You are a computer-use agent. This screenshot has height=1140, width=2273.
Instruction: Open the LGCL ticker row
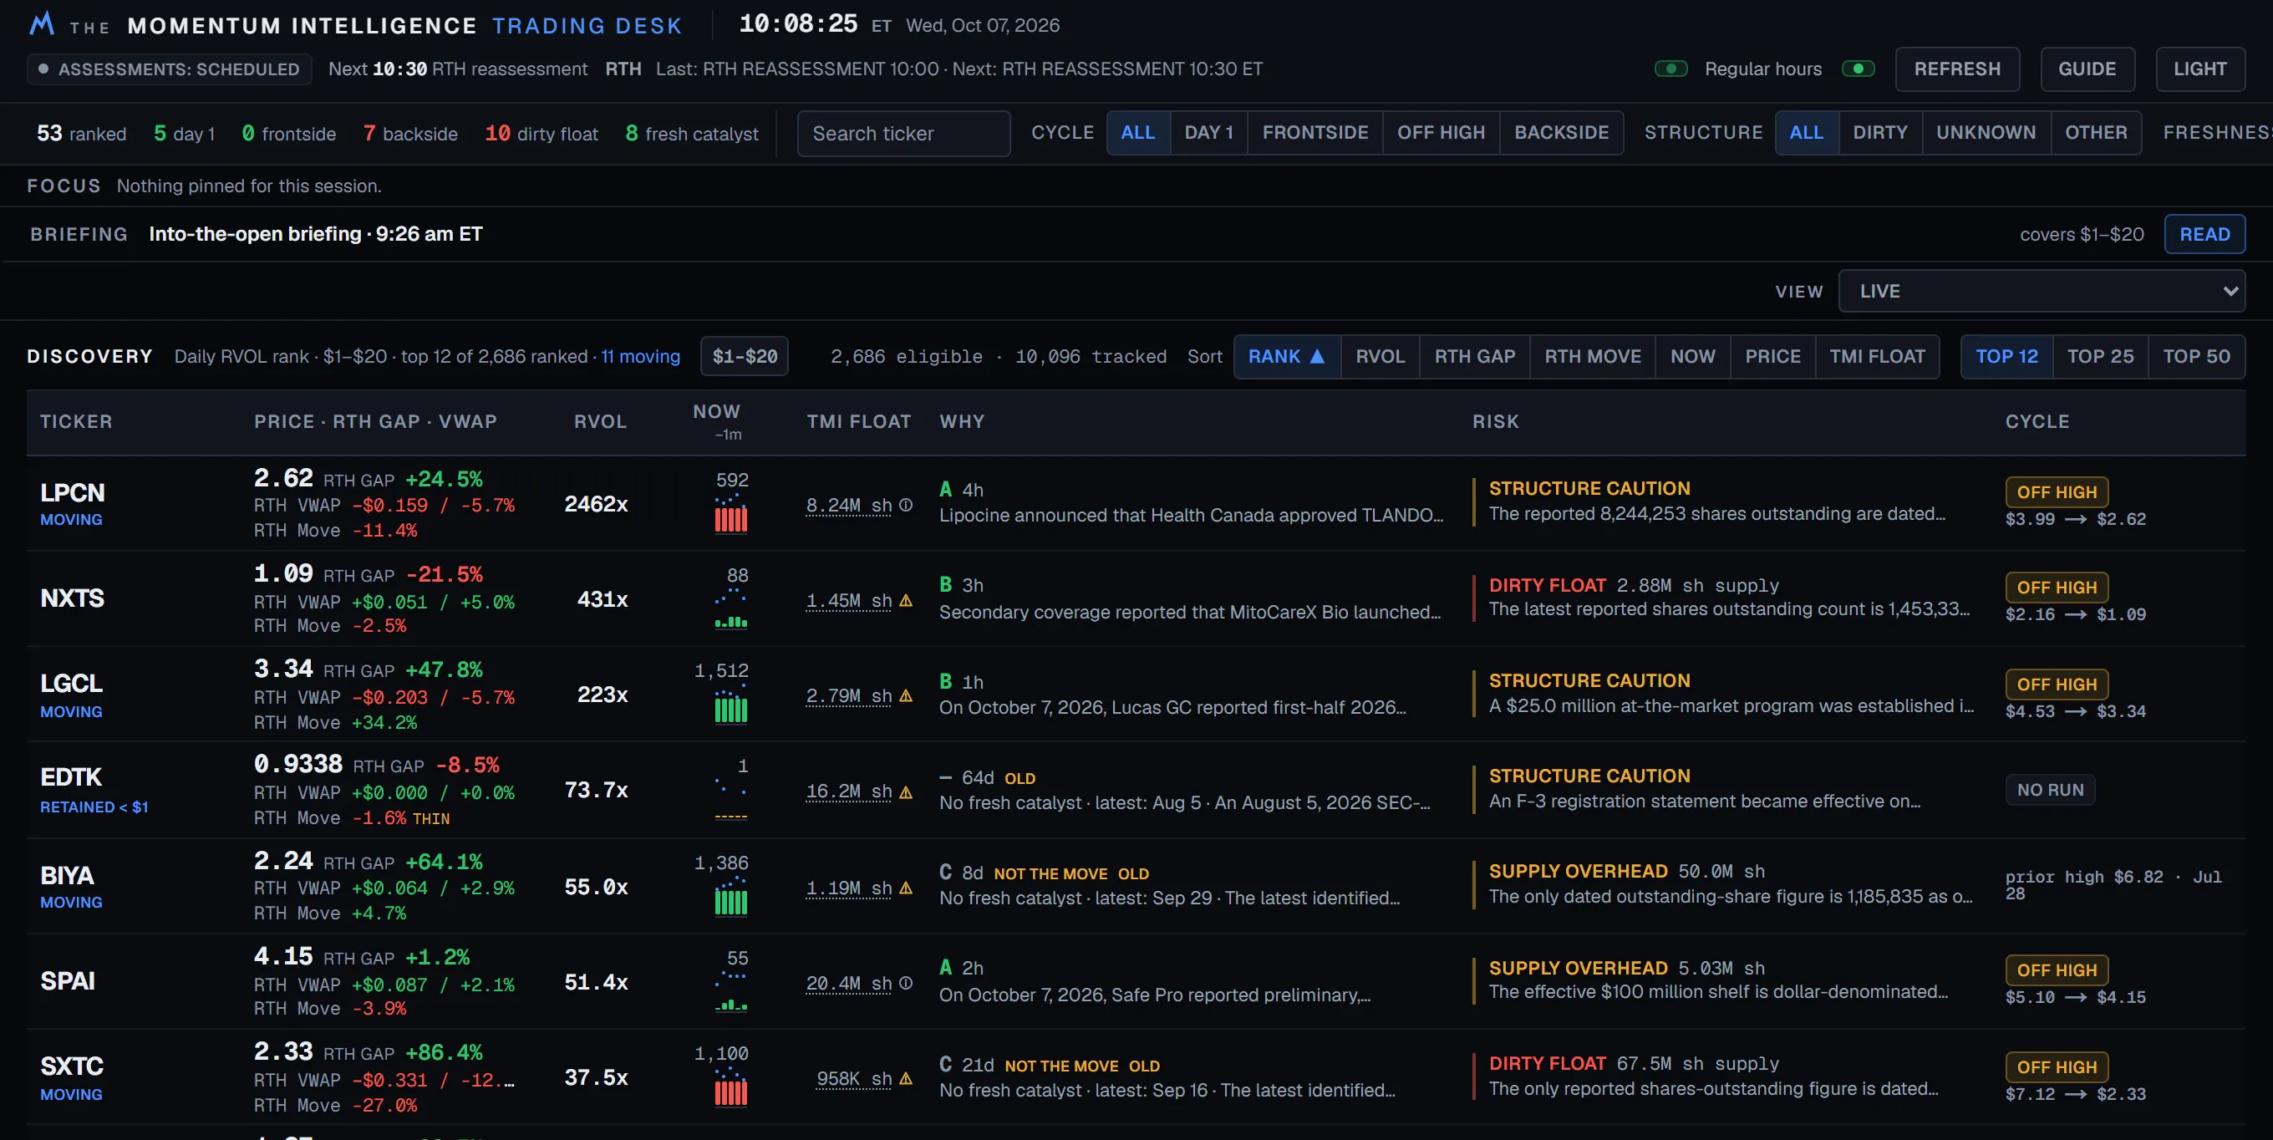(1136, 694)
